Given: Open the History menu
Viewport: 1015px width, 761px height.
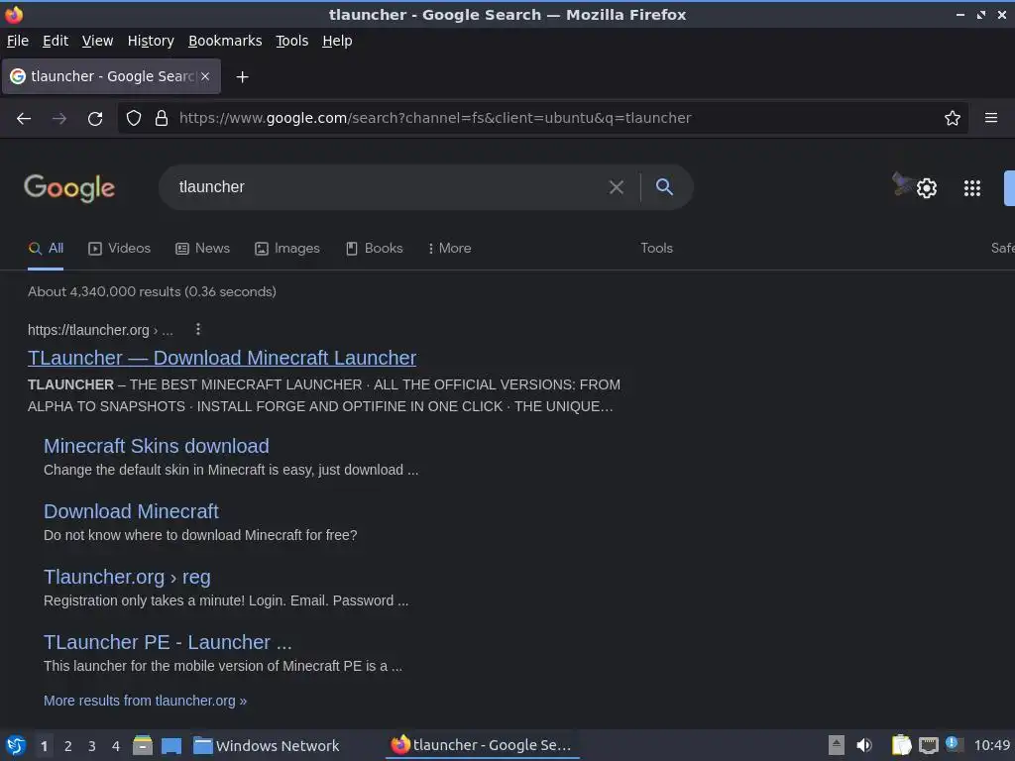Looking at the screenshot, I should click(x=151, y=41).
